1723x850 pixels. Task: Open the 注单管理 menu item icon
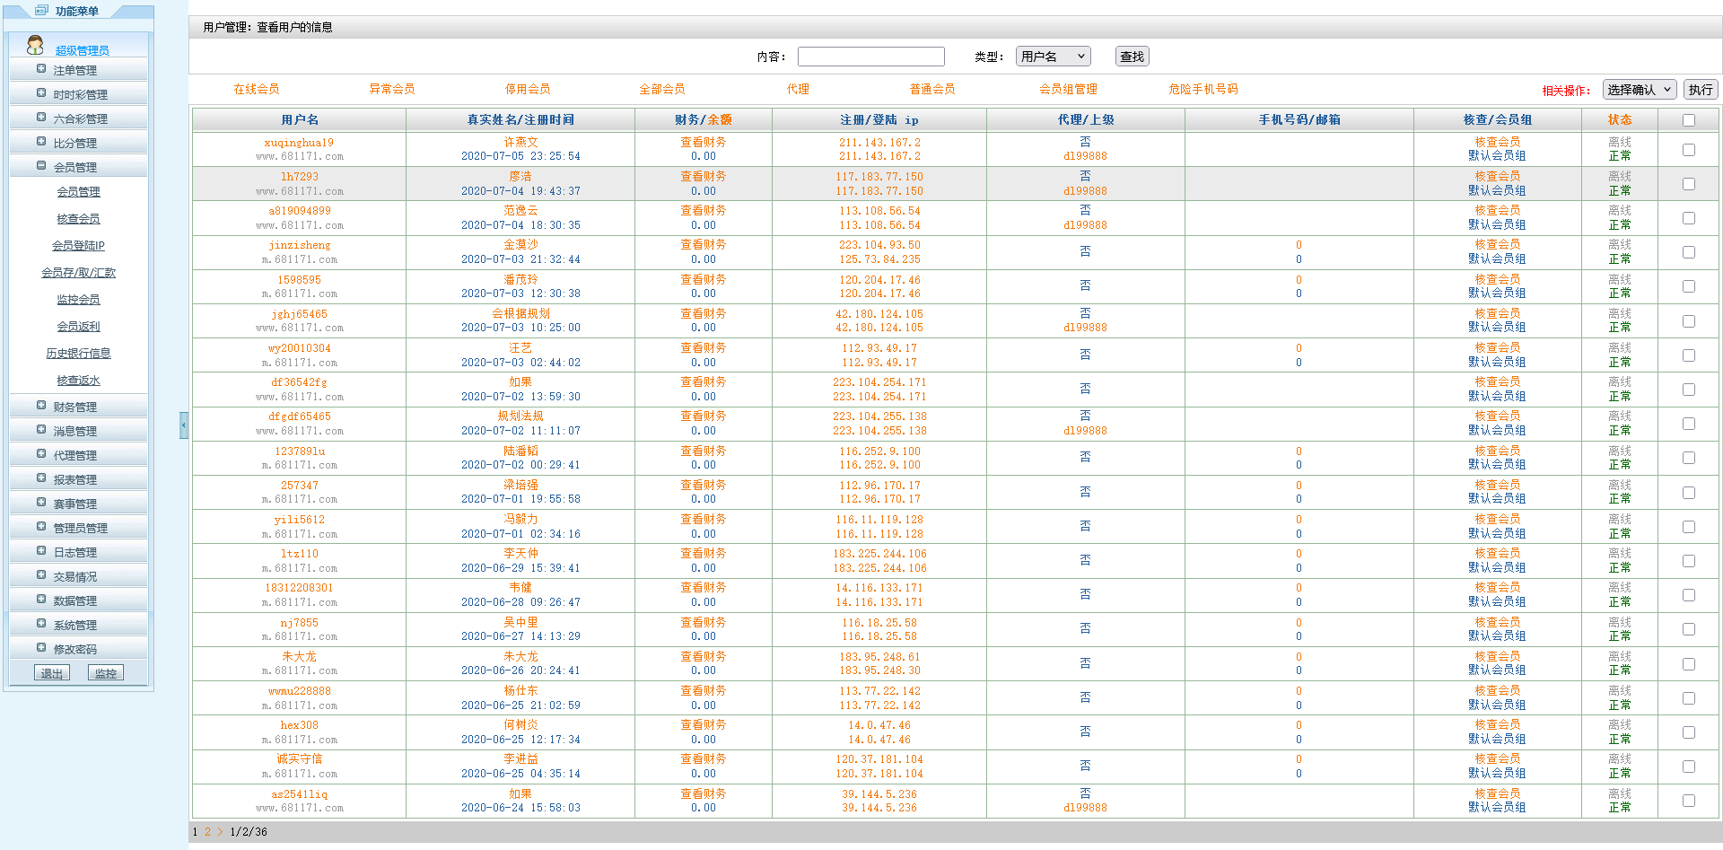pos(39,69)
